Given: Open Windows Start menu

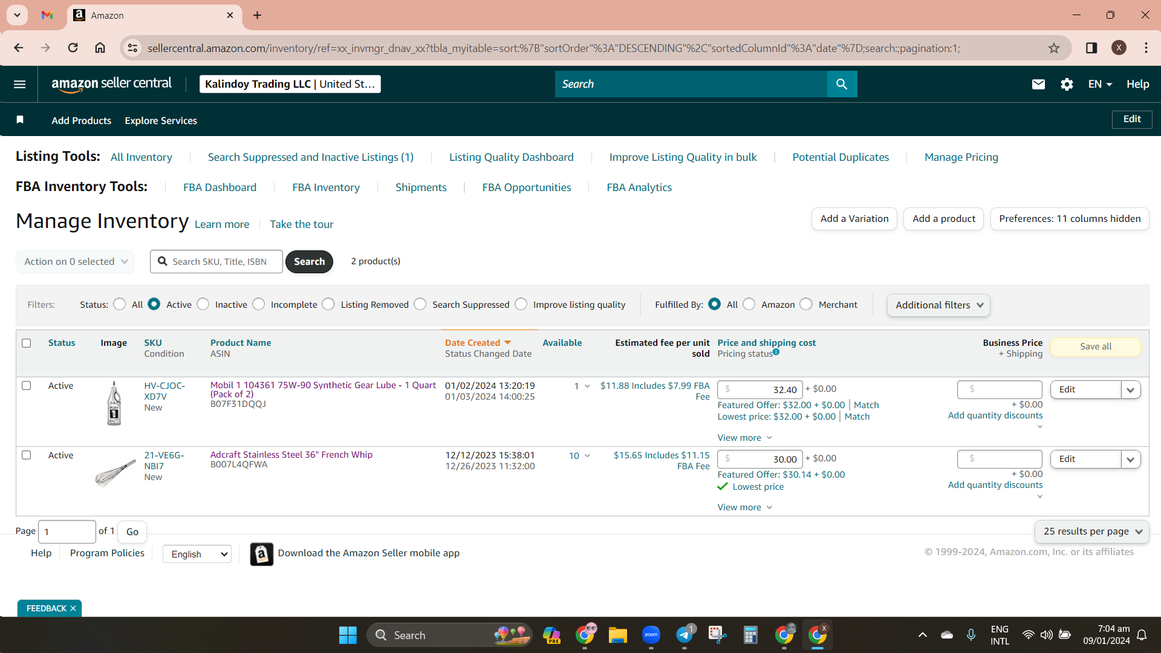Looking at the screenshot, I should (x=348, y=635).
